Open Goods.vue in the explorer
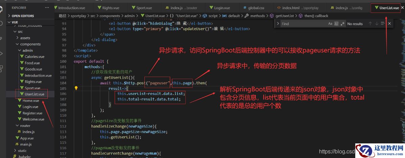 tap(33, 69)
